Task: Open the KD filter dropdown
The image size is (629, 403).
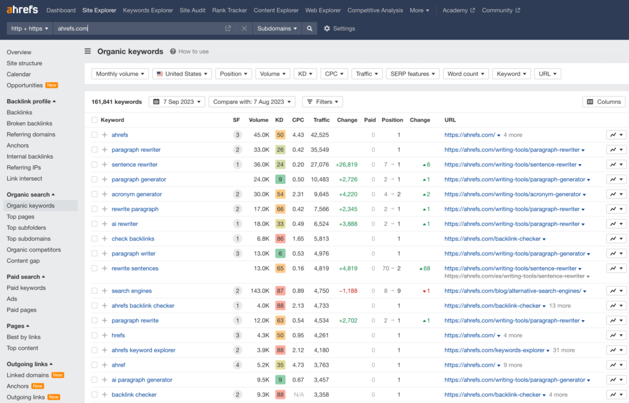Action: click(x=305, y=74)
